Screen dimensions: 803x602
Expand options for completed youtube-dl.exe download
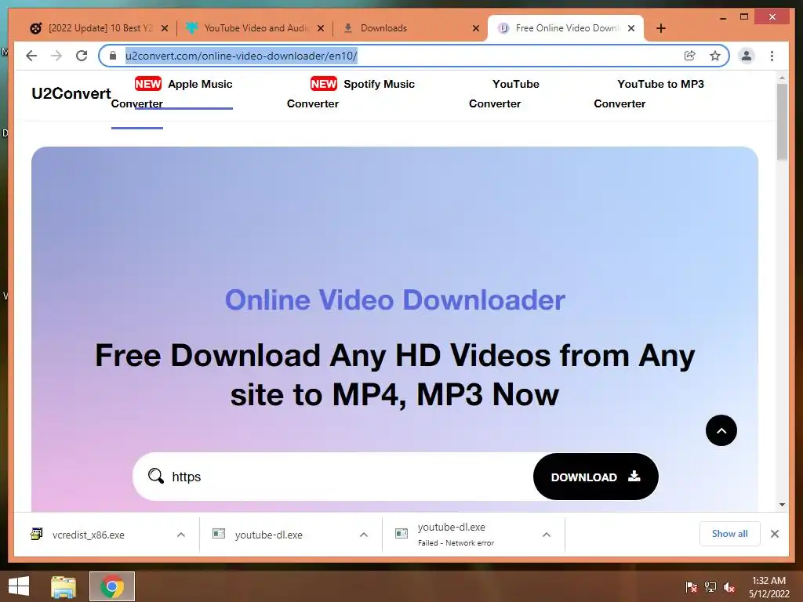[x=364, y=535]
